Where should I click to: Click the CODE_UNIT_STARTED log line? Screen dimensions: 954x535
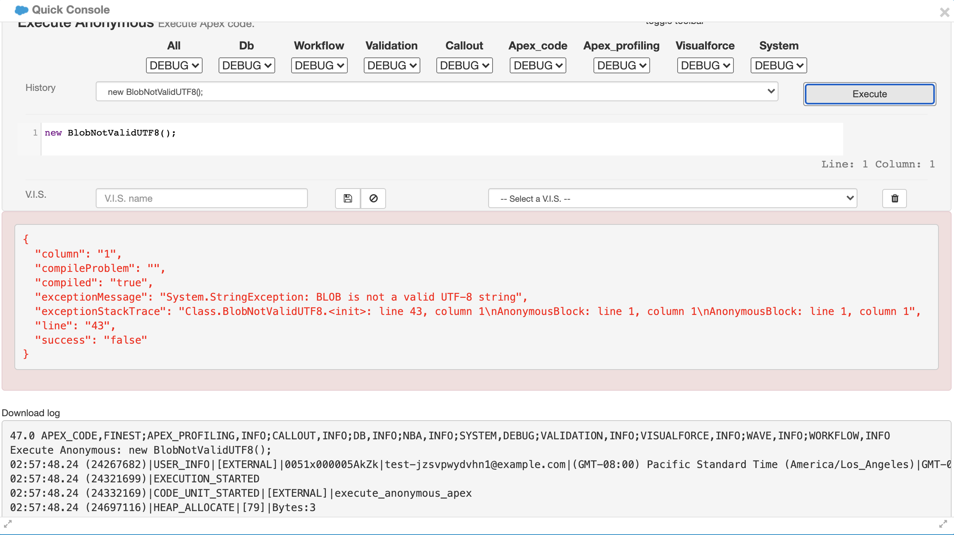pos(241,493)
